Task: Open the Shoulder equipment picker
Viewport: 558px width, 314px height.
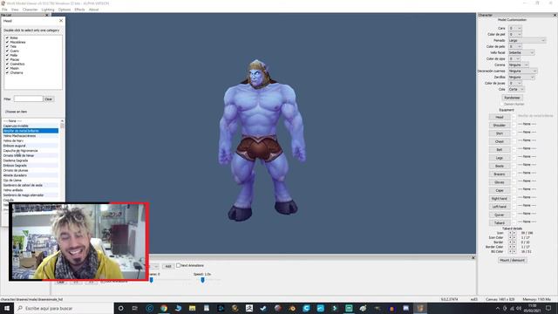Action: [500, 125]
